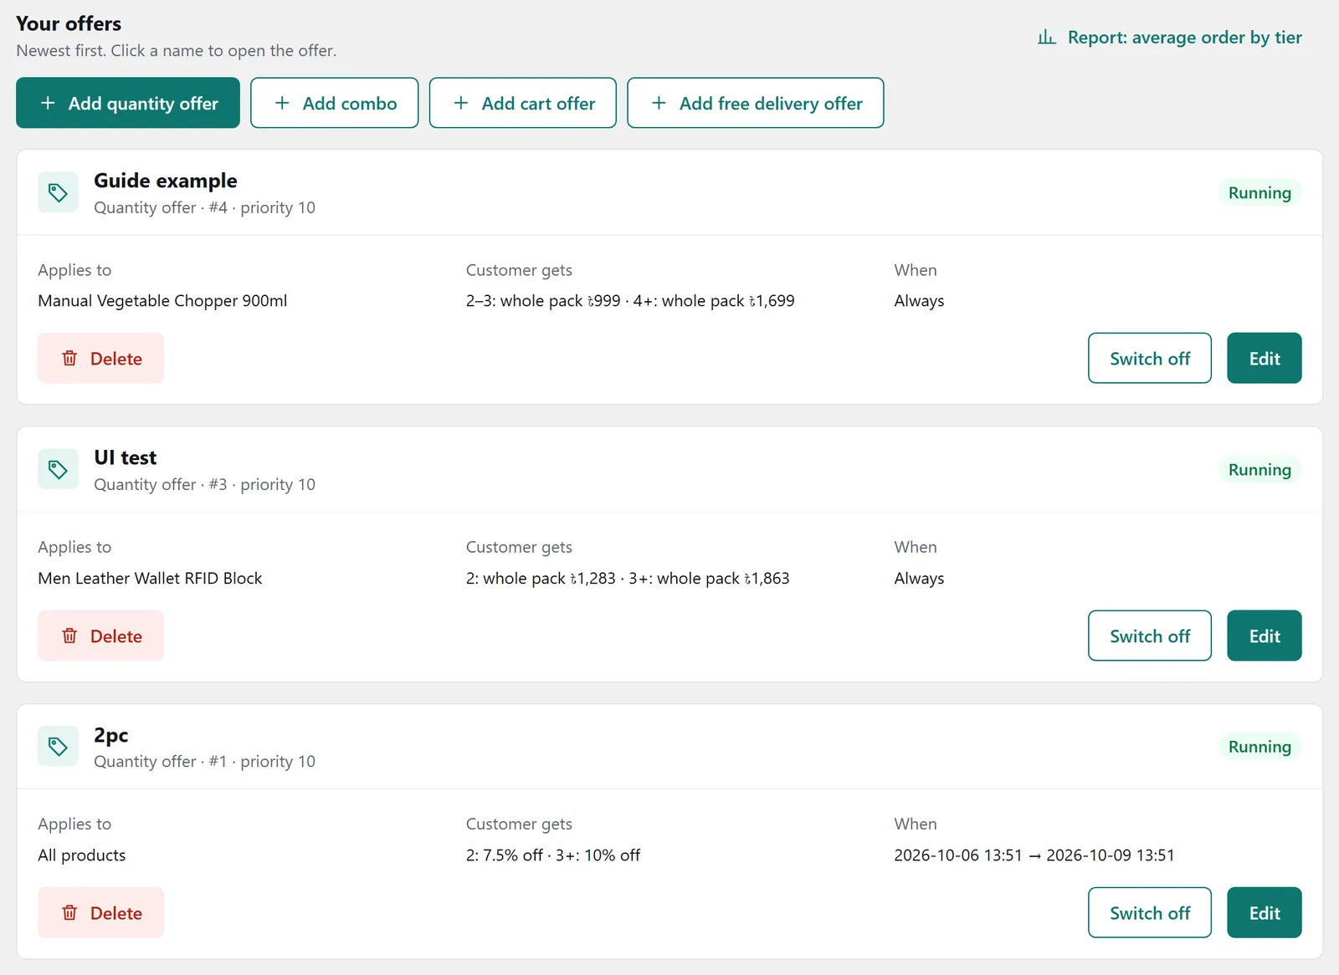
Task: Click 'Quantity offer · #3 · priority 10' subtitle
Action: [204, 485]
